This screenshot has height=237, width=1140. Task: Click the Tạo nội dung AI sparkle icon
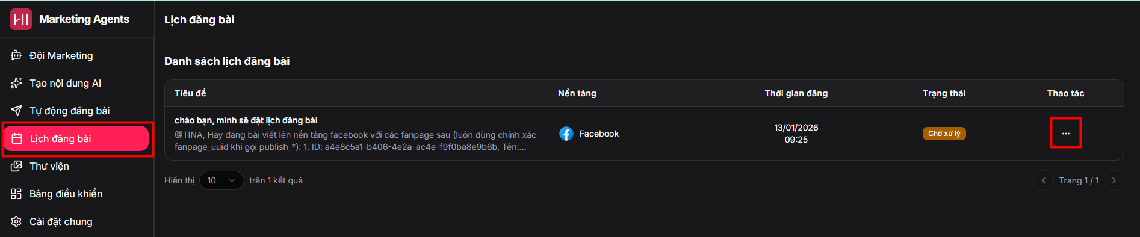pyautogui.click(x=16, y=83)
